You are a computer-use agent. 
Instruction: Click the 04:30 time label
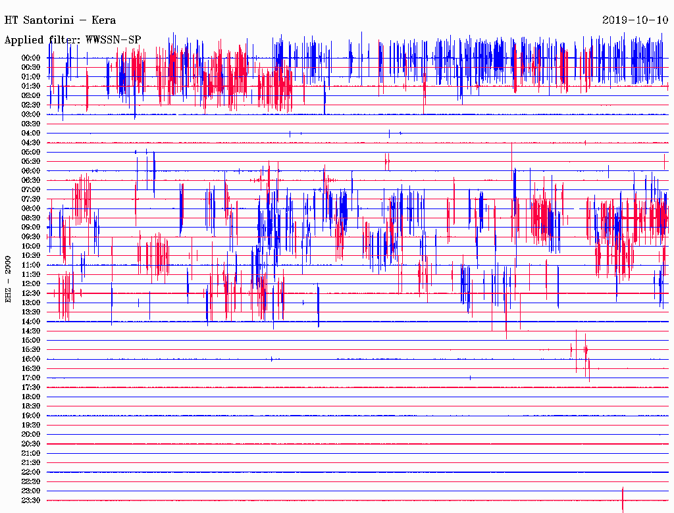pyautogui.click(x=32, y=143)
